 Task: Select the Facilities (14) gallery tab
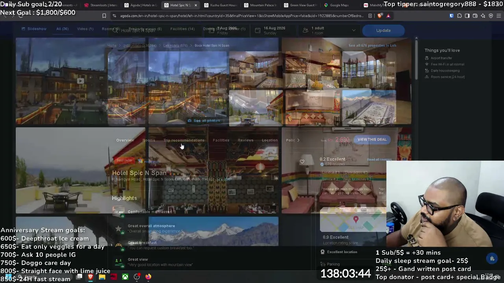182,29
